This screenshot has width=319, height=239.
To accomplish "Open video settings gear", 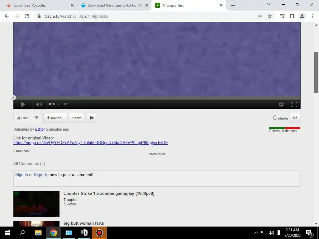I will coord(281,104).
